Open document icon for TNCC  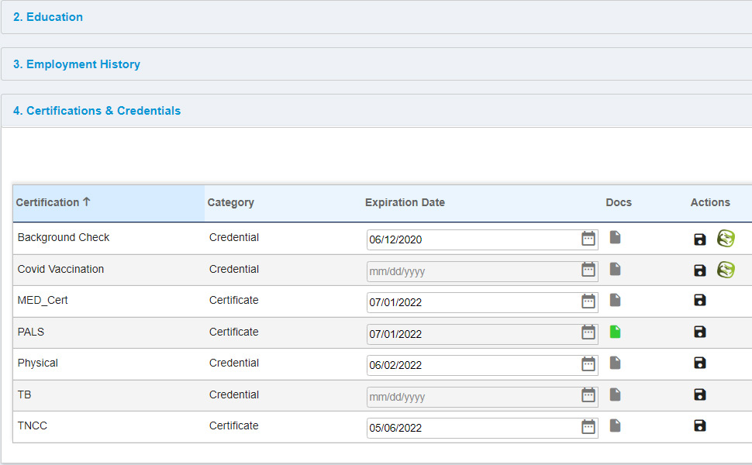[616, 425]
